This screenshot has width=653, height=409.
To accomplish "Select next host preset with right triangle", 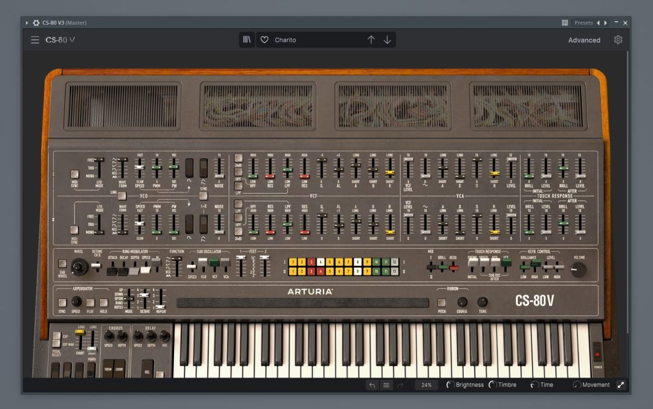I will point(605,23).
